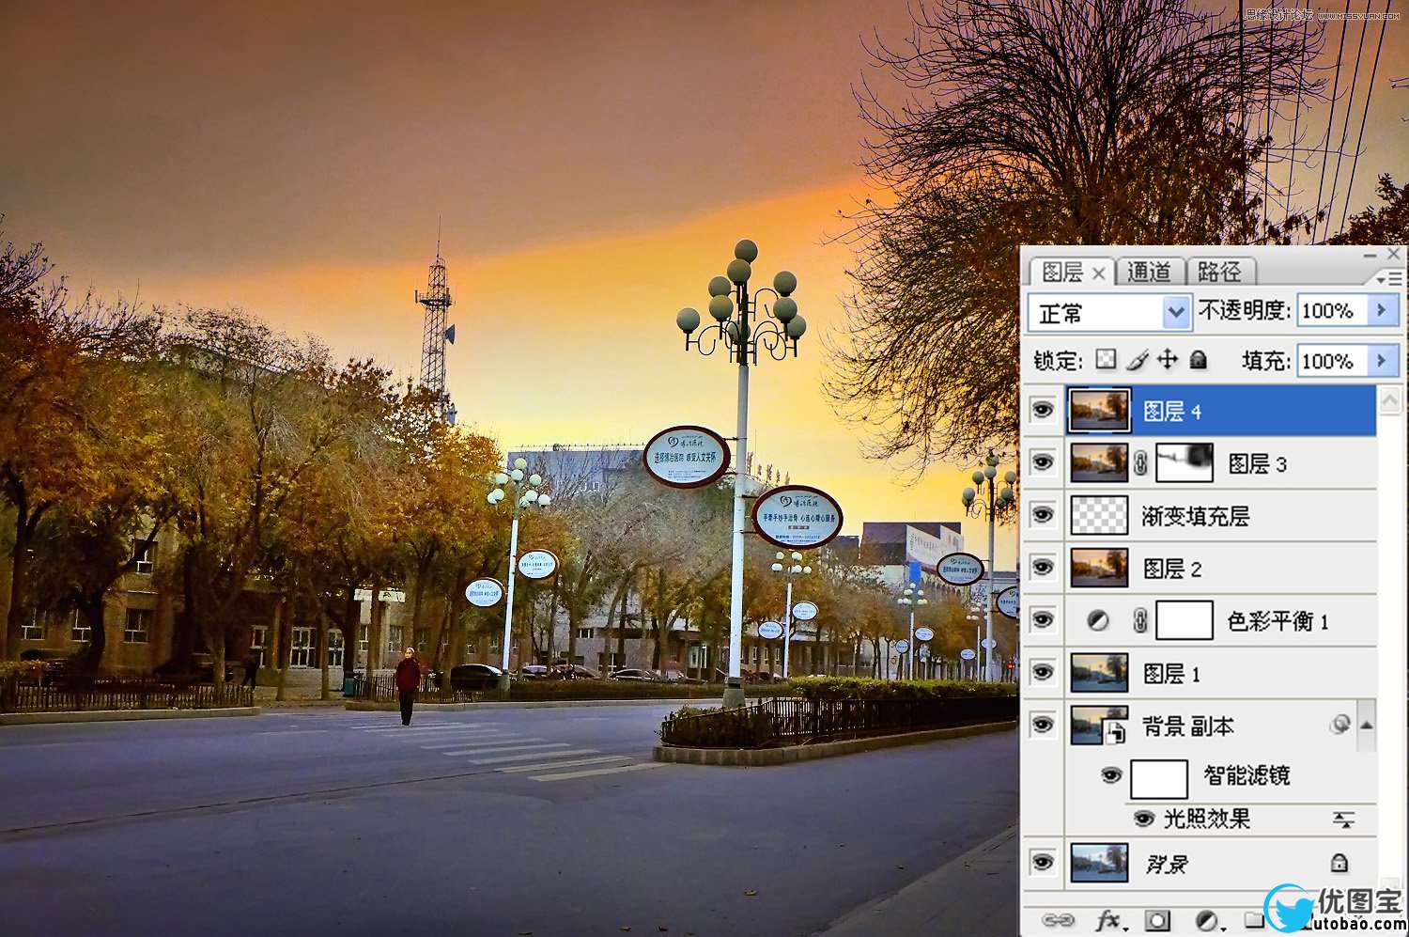
Task: Open the 不透明度 opacity slider arrow
Action: 1381,310
